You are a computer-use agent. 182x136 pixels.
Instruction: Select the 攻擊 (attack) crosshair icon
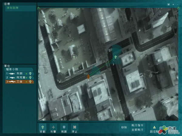(53, 127)
